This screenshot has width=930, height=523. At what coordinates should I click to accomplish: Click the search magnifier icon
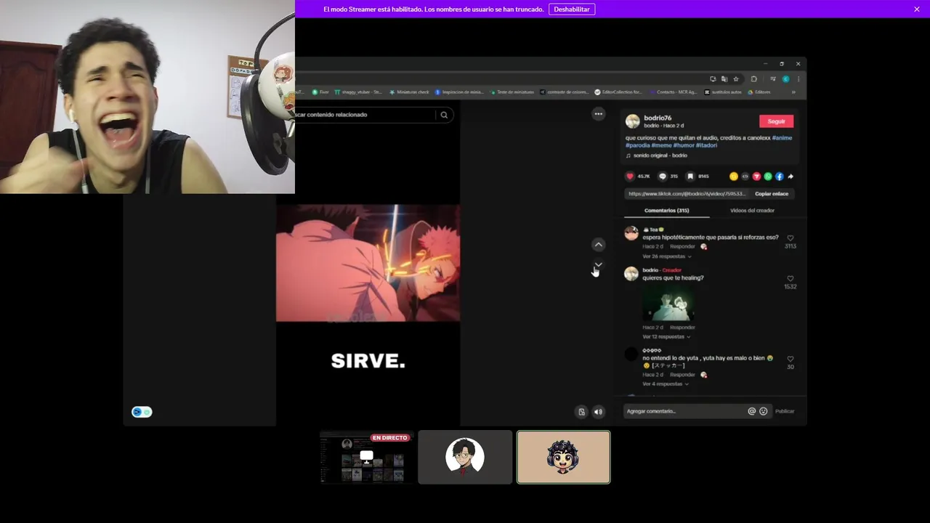click(444, 115)
